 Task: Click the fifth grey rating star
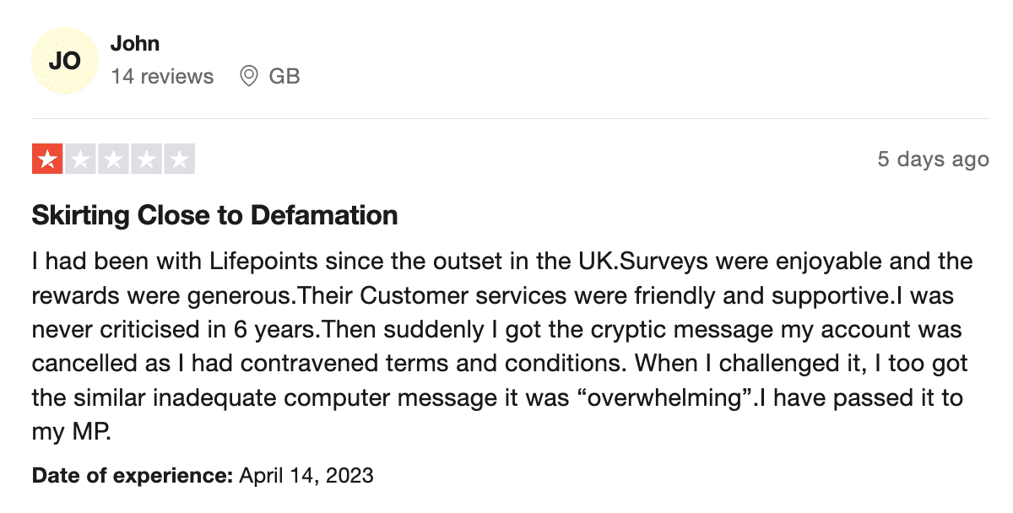[x=180, y=159]
